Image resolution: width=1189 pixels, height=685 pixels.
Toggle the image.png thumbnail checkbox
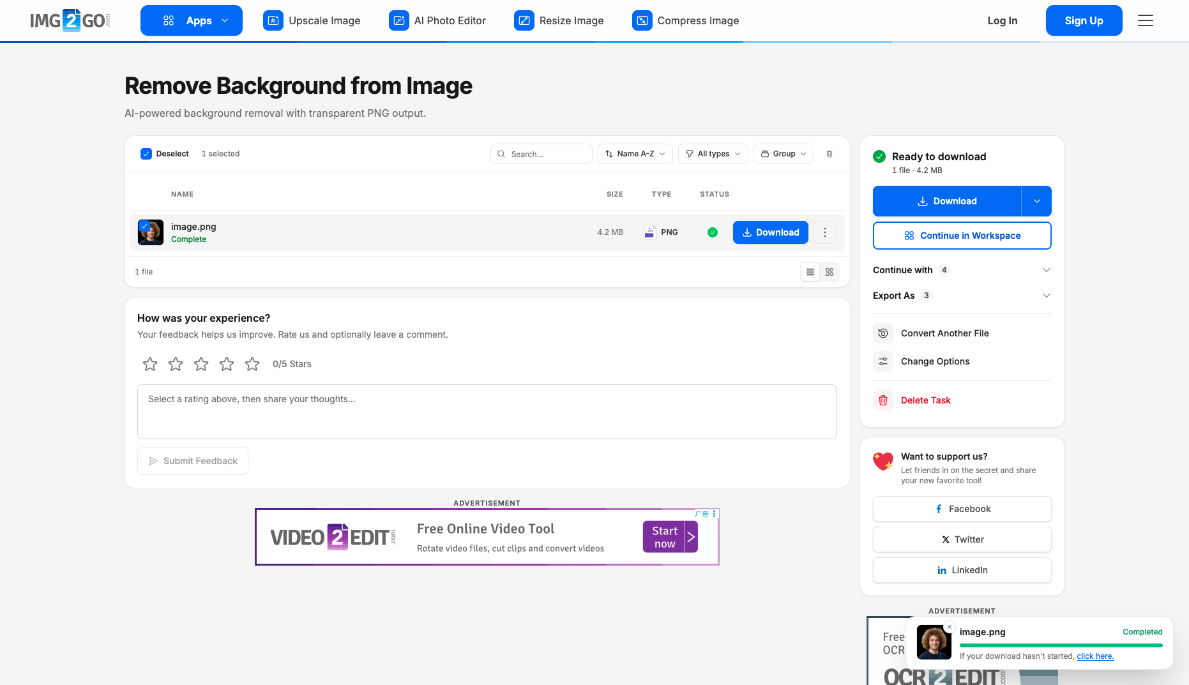(144, 225)
